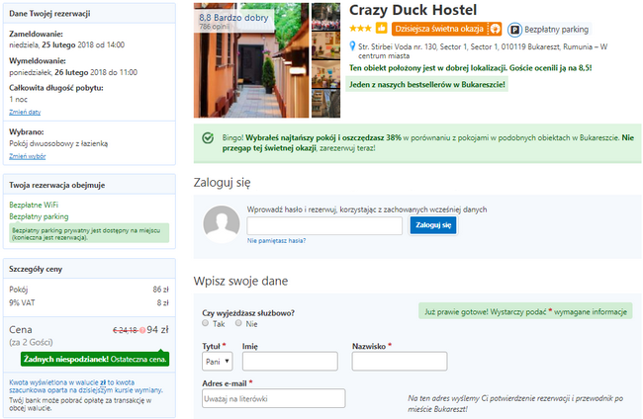The height and width of the screenshot is (419, 643).
Task: Click the password input field
Action: (324, 225)
